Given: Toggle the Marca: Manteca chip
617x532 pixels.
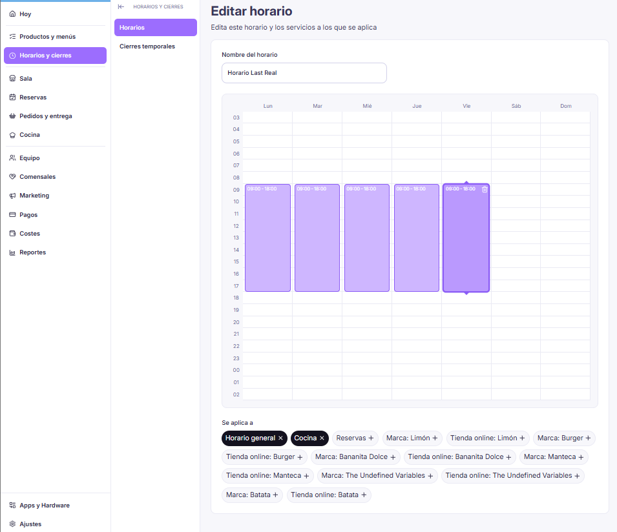Looking at the screenshot, I should tap(554, 457).
